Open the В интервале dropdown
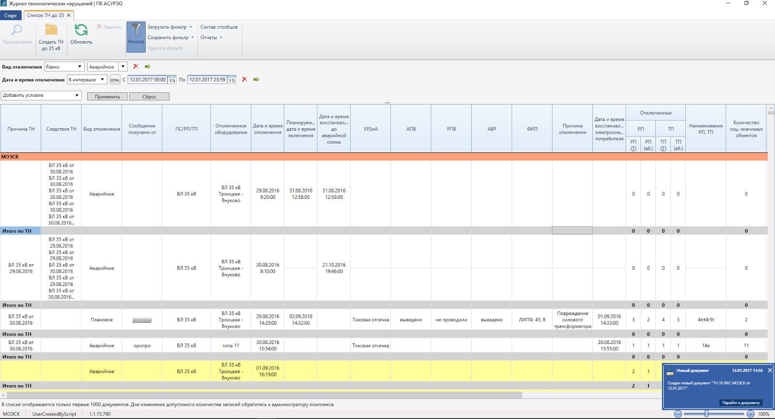The width and height of the screenshot is (775, 419). pos(87,80)
